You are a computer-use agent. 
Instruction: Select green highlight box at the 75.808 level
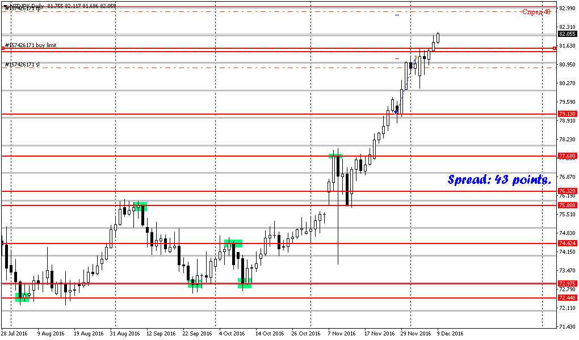coord(140,207)
